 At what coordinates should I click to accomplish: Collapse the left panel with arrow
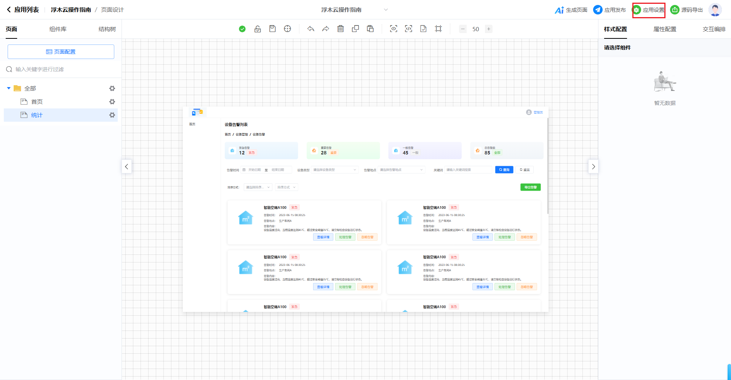click(x=126, y=167)
